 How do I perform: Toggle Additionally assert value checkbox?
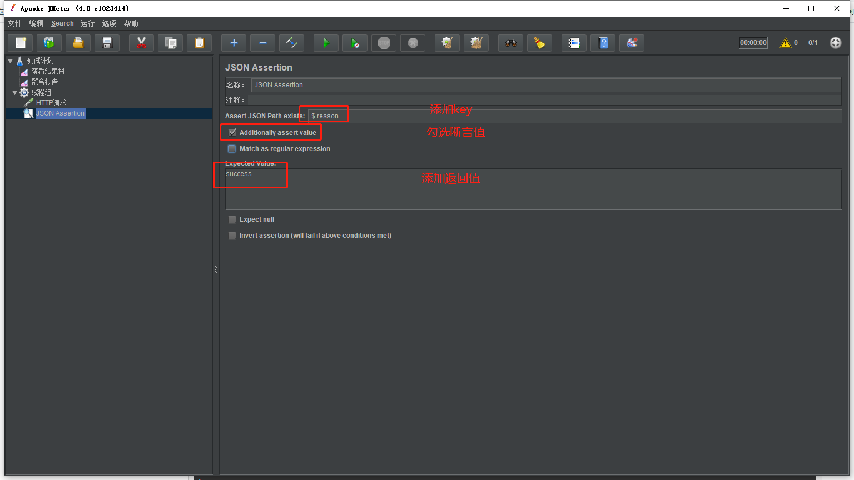click(232, 133)
